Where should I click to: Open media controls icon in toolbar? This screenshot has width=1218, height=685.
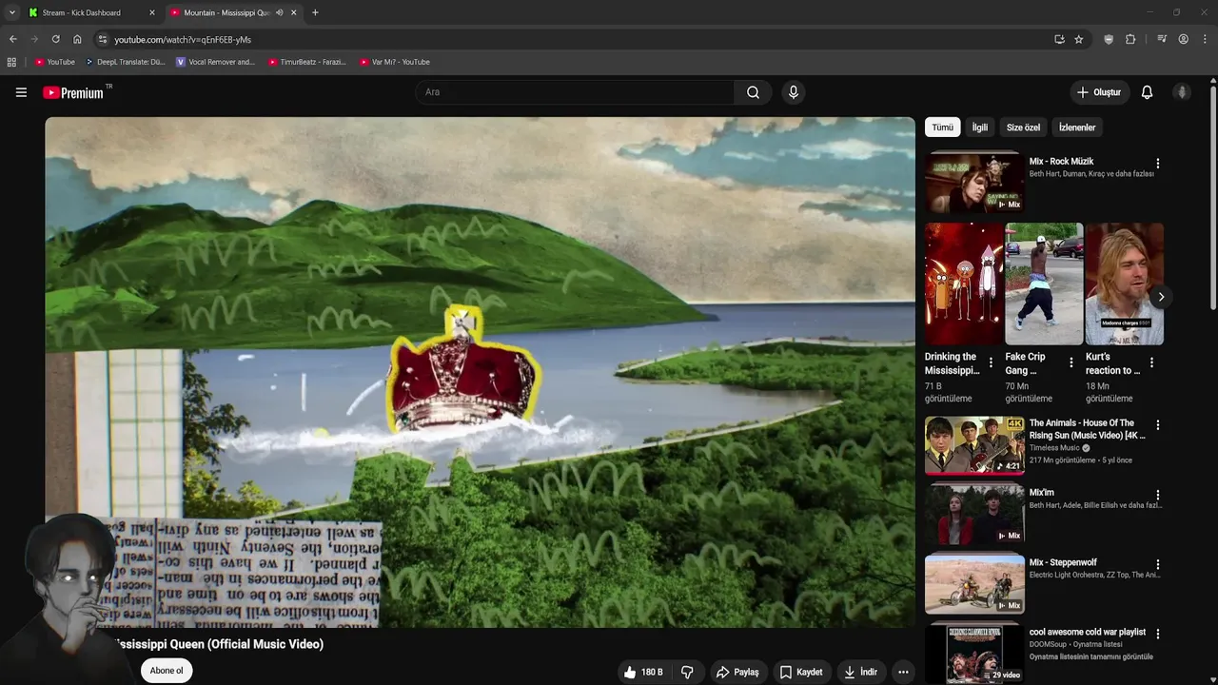click(1162, 39)
